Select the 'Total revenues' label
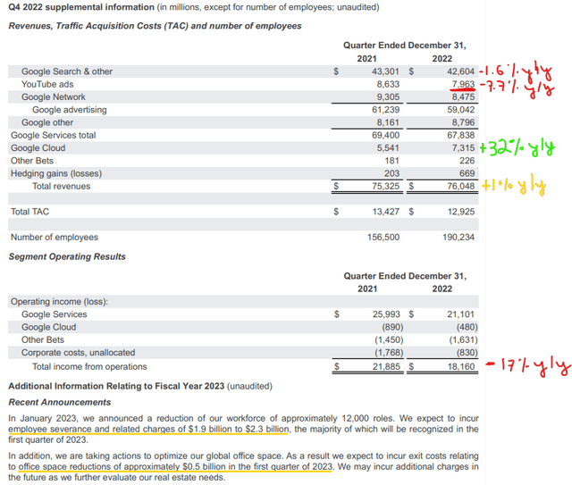Image resolution: width=572 pixels, height=485 pixels. pyautogui.click(x=62, y=187)
